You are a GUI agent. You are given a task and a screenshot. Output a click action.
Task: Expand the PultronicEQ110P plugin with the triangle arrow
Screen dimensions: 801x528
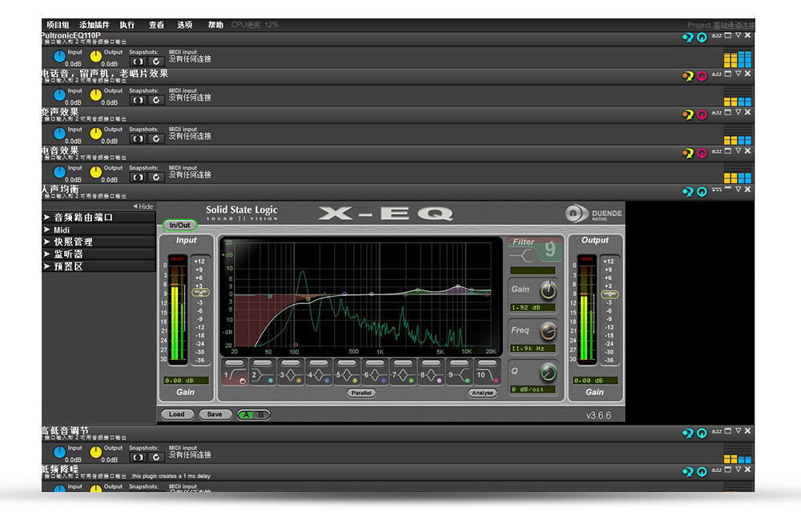tap(739, 35)
